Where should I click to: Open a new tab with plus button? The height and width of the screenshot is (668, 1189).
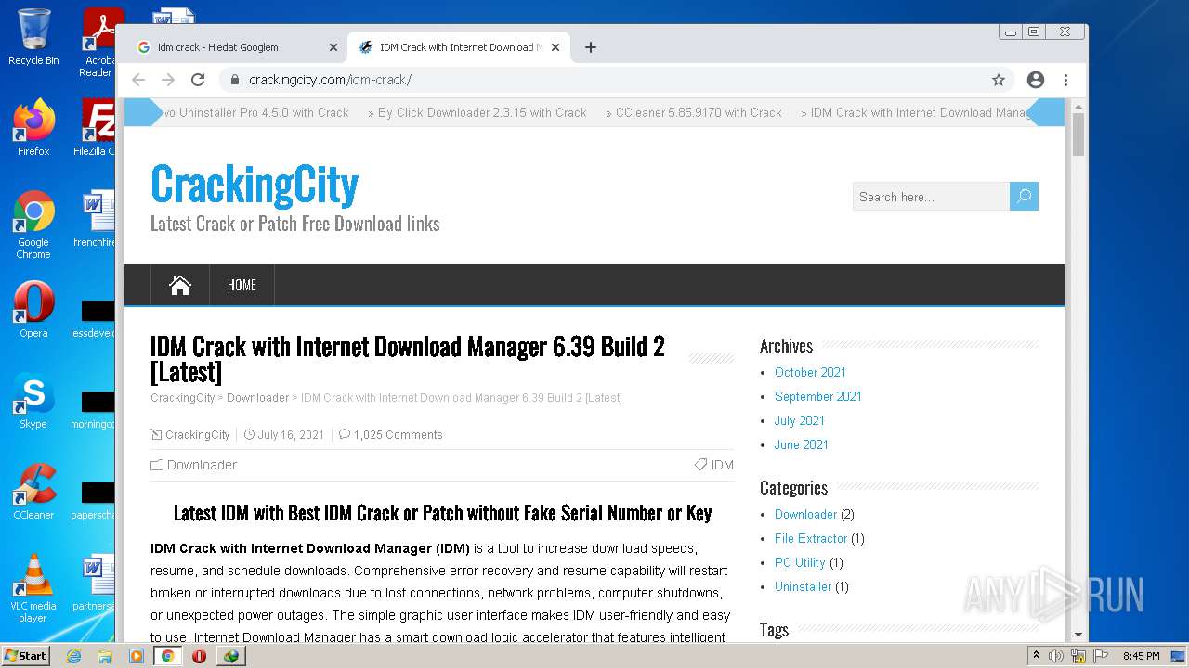coord(591,47)
